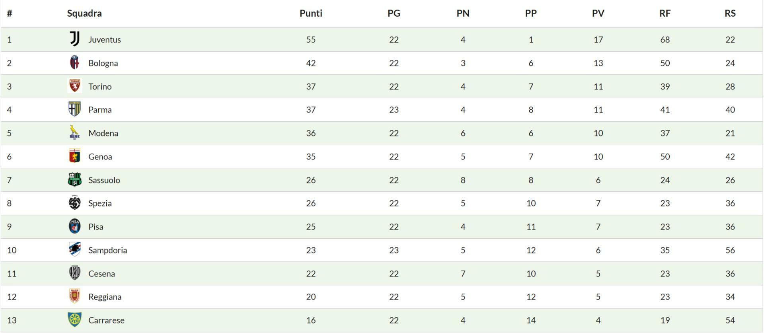764x333 pixels.
Task: Click the Spezia club crest icon
Action: coord(74,203)
